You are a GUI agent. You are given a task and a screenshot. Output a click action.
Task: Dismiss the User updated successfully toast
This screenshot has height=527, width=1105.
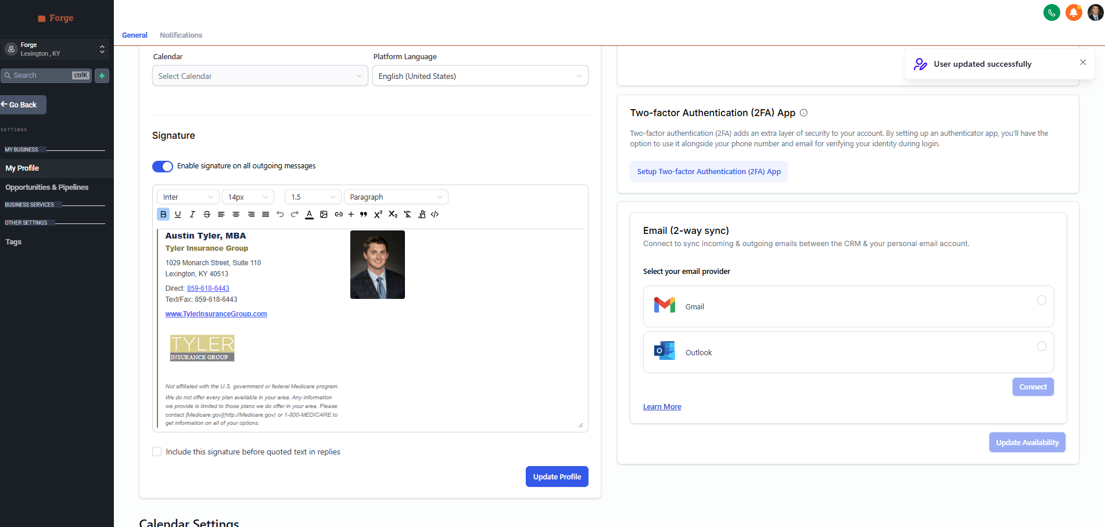click(1083, 62)
